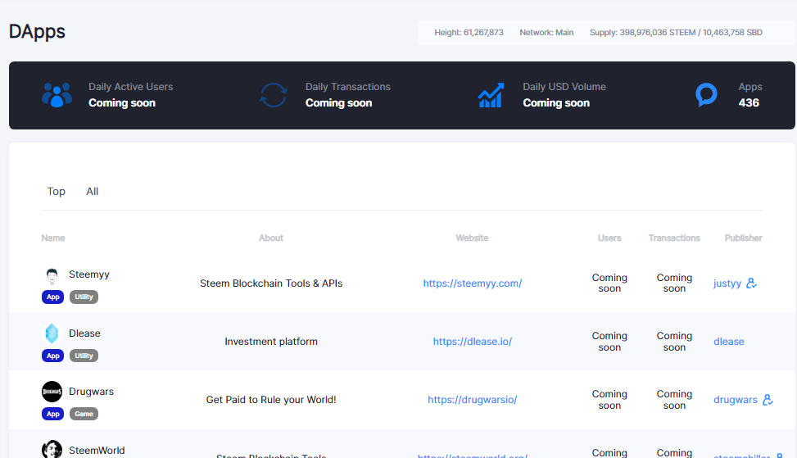Open publisher drugwars profile
Screen dimensions: 797x458
pos(735,400)
